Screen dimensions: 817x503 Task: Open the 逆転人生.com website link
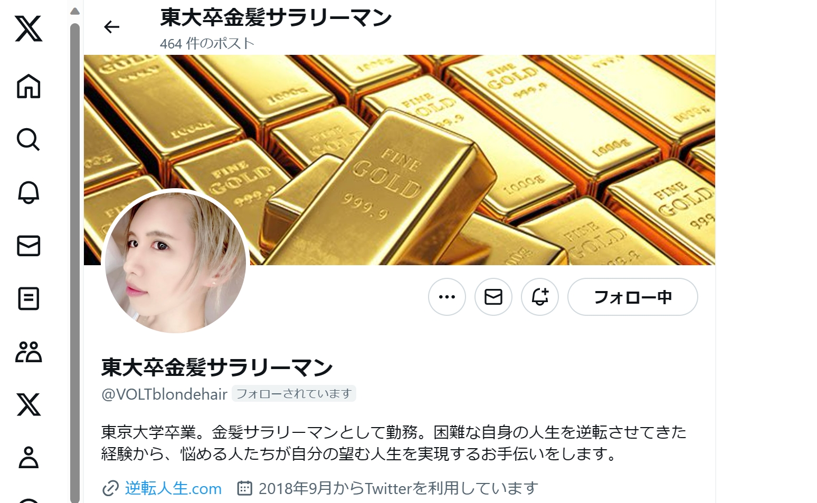(x=173, y=488)
